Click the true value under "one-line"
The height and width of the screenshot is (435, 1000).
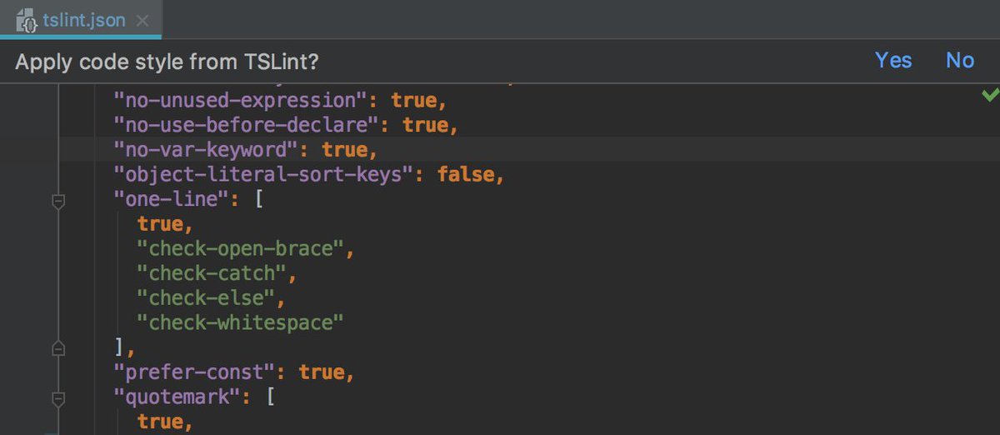[160, 224]
